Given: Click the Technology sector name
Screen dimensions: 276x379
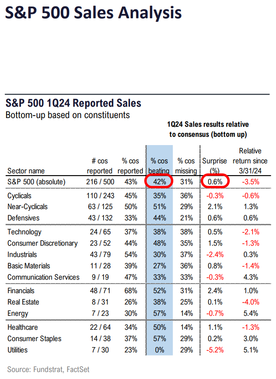Looking at the screenshot, I should (x=24, y=232).
